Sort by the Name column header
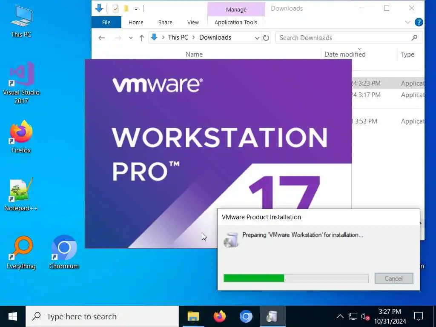The image size is (436, 327). [194, 54]
